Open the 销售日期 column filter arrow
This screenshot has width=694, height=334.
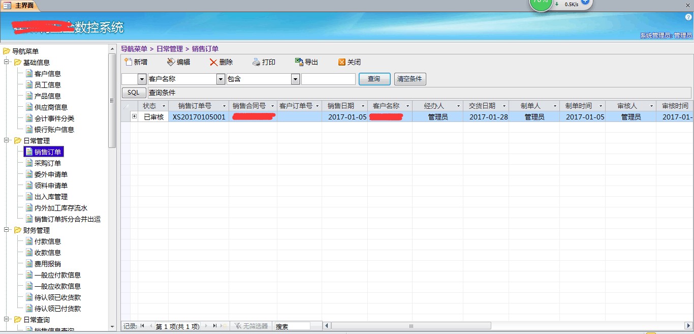point(363,106)
